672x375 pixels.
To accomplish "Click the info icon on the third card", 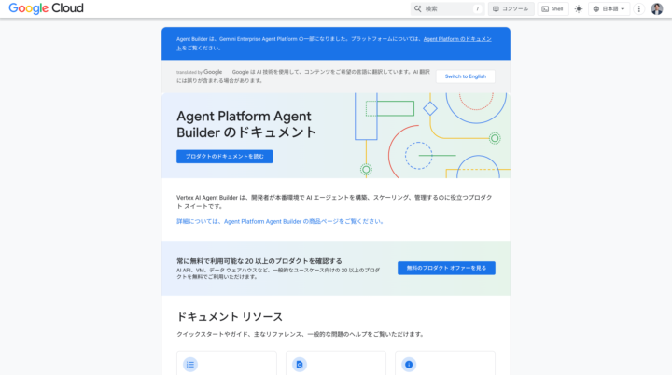I will tap(409, 365).
